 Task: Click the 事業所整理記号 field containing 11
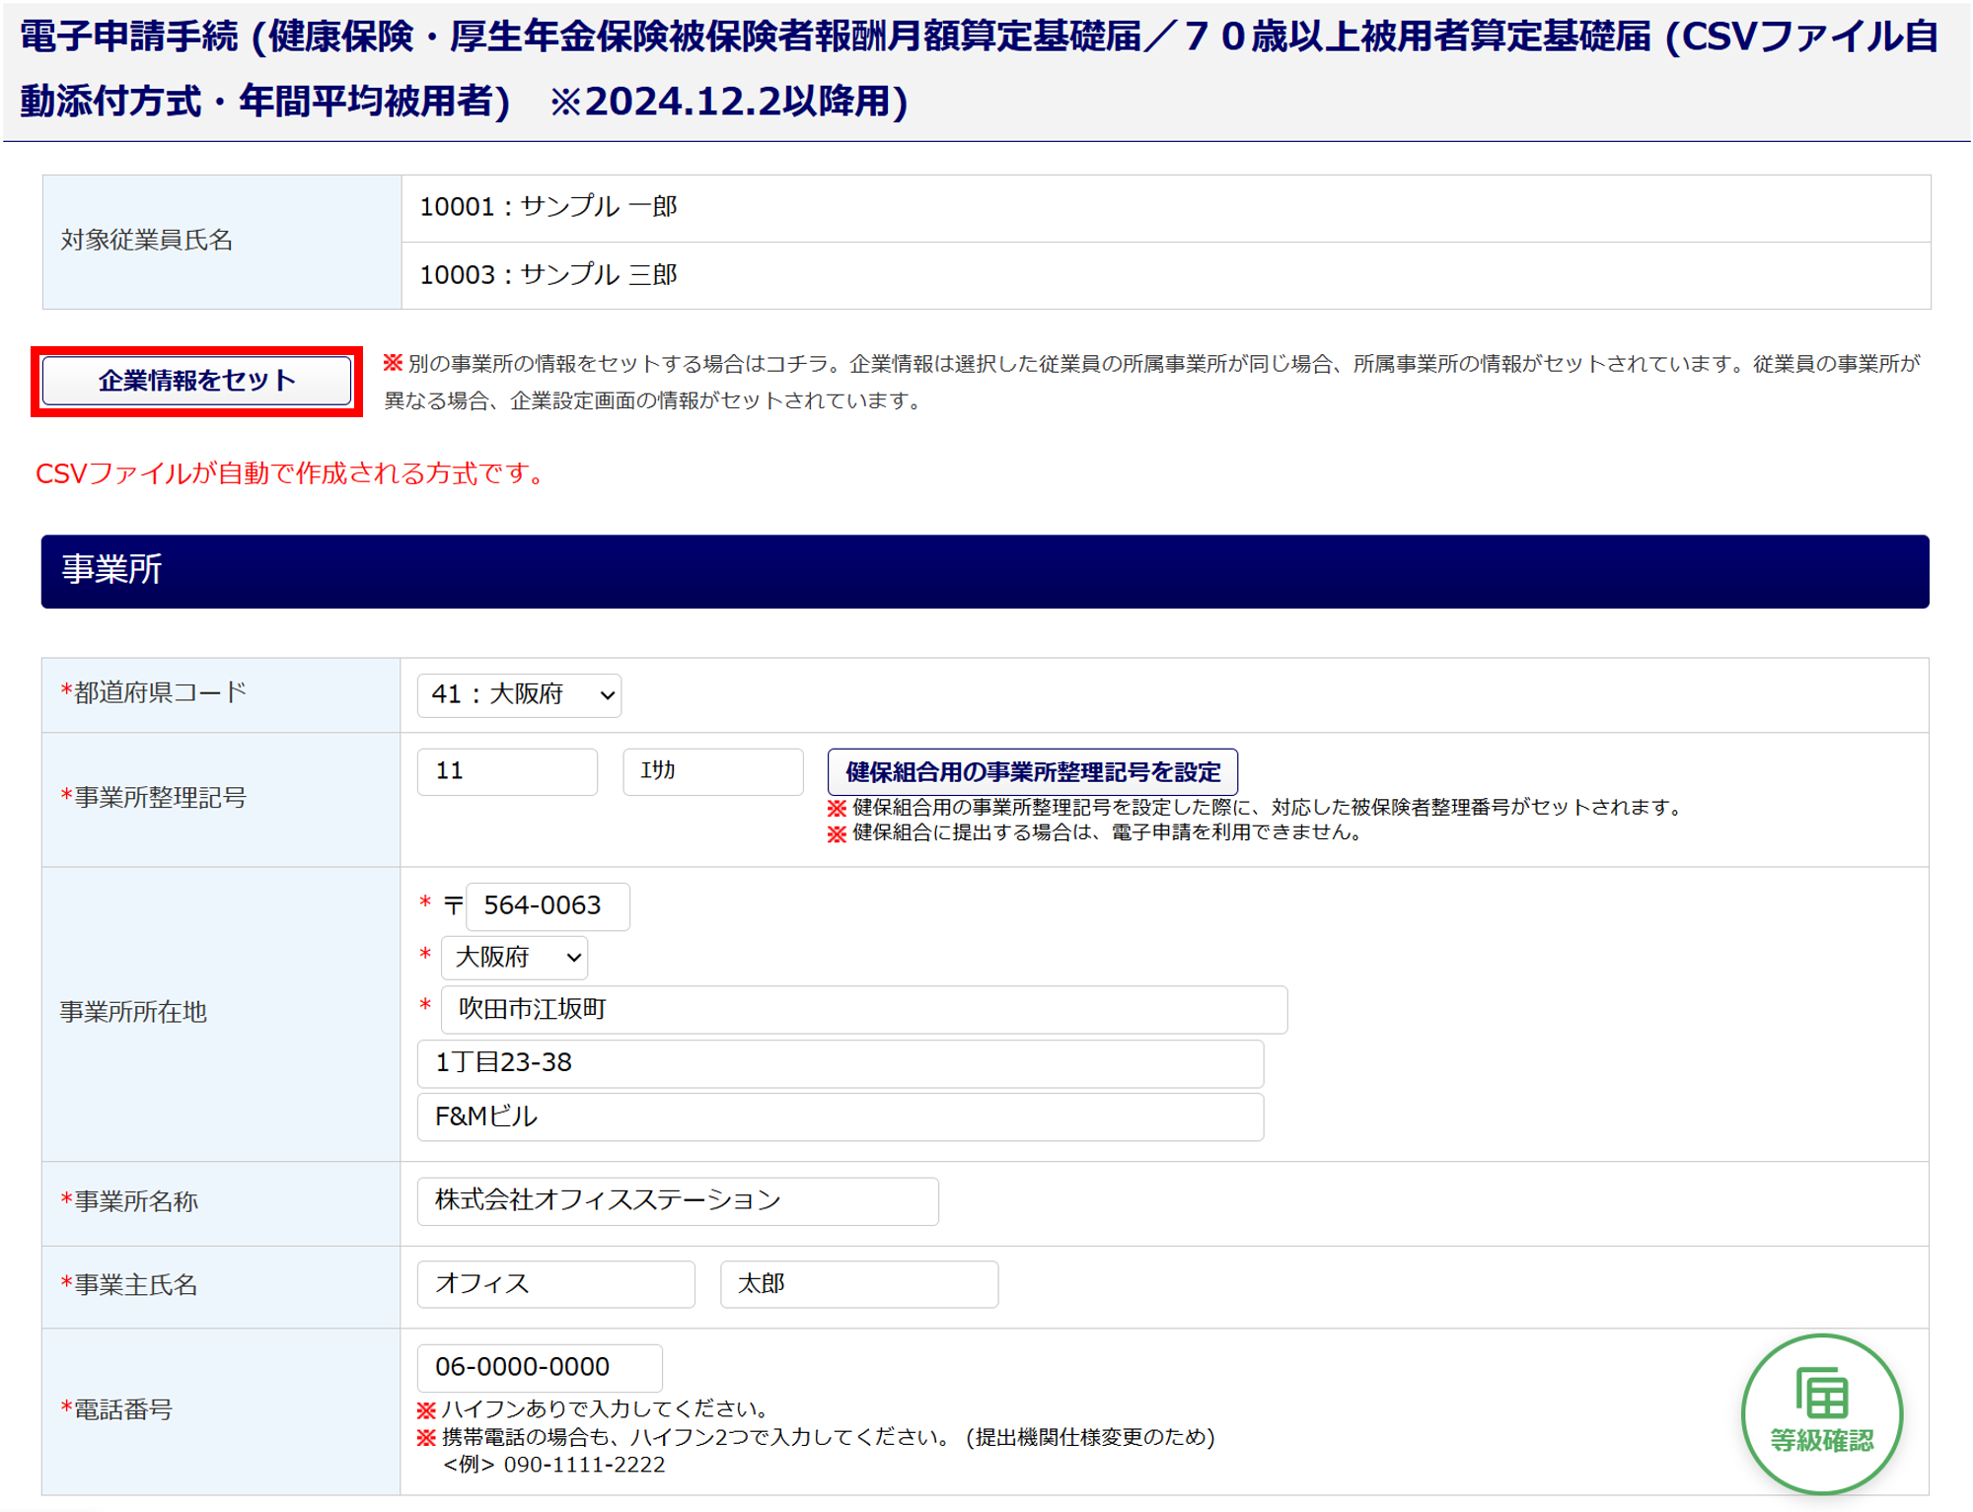pos(506,771)
